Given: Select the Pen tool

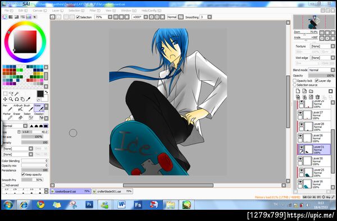Looking at the screenshot, I should coord(7,108).
